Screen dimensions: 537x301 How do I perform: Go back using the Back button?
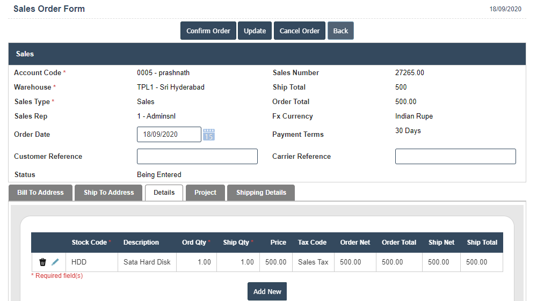[340, 31]
